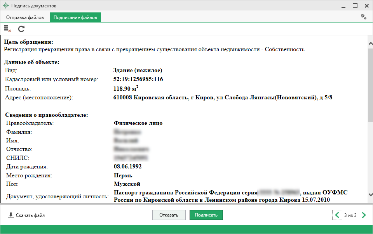Image resolution: width=373 pixels, height=234 pixels.
Task: Maximize the Подпись документов window
Action: click(355, 6)
